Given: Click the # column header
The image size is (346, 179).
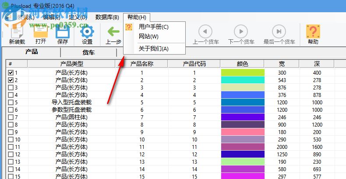Looking at the screenshot, I should click(x=17, y=64).
